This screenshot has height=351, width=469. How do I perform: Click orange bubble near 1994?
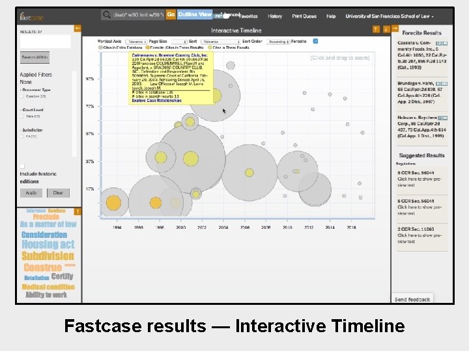(x=113, y=203)
